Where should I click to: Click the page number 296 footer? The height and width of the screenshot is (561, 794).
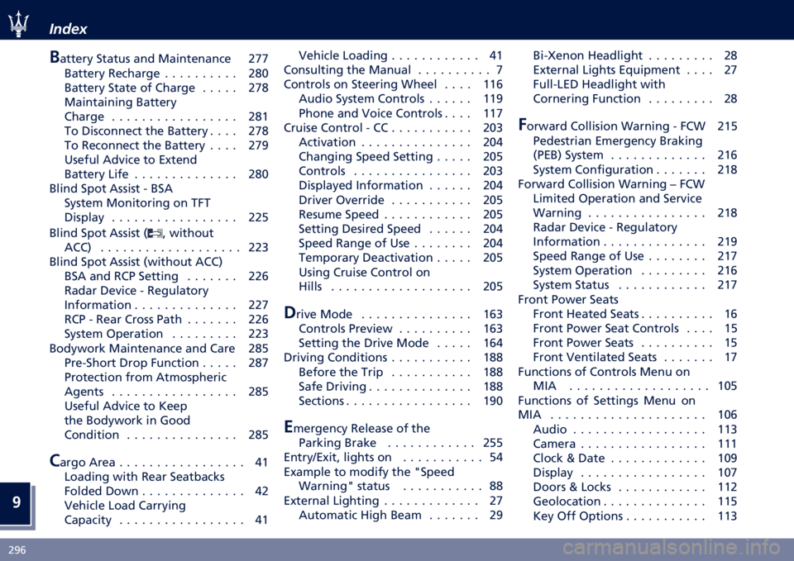pyautogui.click(x=17, y=550)
